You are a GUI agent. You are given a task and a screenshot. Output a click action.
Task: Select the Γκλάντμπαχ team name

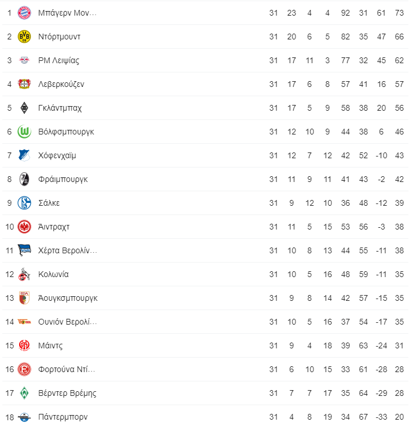60,108
